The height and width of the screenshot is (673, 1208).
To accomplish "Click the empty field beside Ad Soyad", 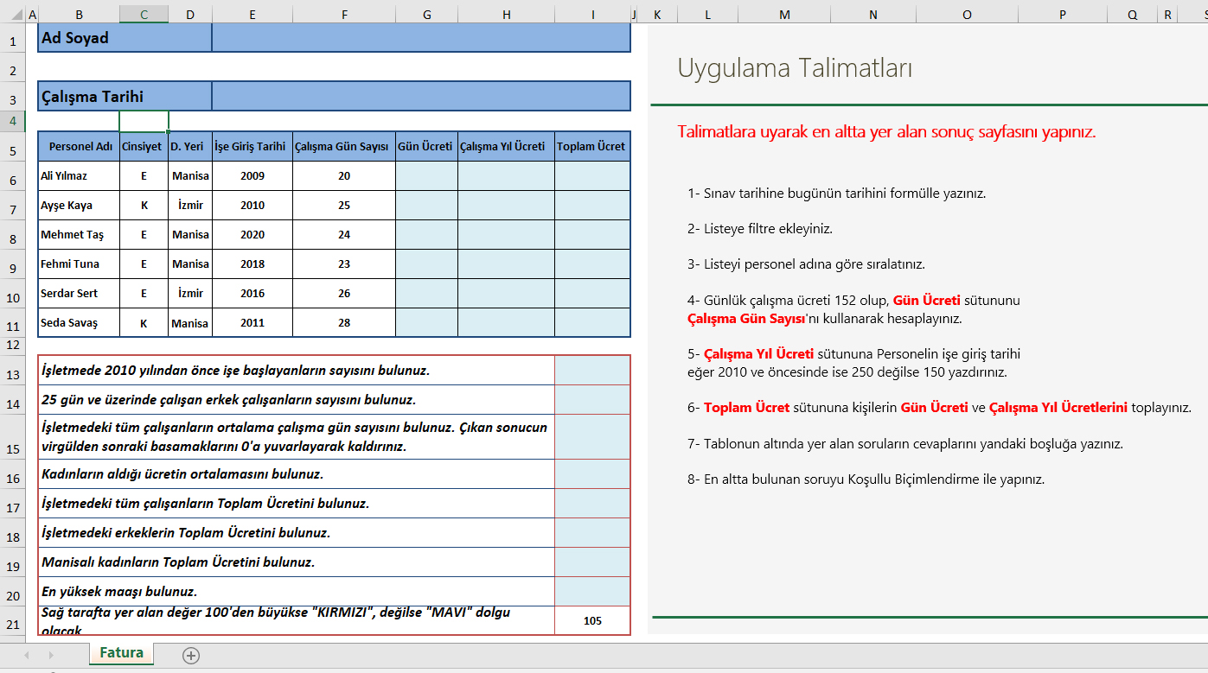I will point(420,38).
